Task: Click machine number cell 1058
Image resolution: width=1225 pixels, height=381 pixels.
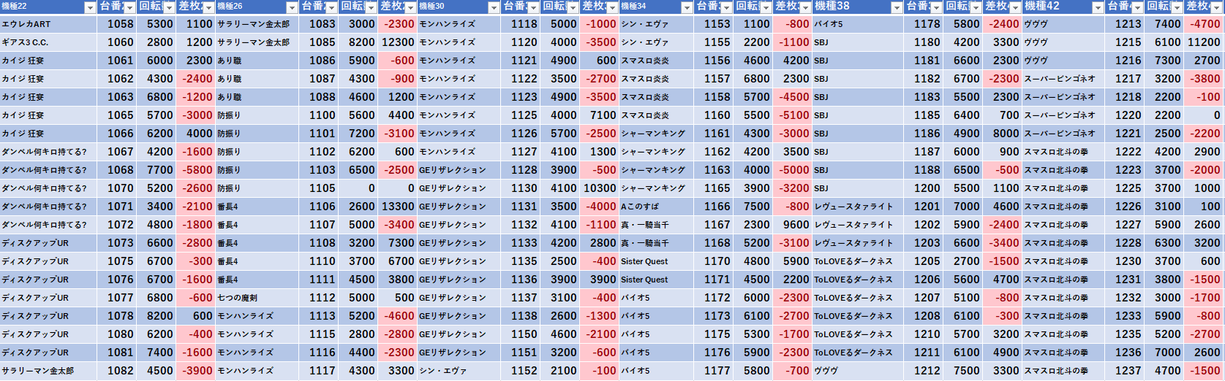Action: pos(117,24)
